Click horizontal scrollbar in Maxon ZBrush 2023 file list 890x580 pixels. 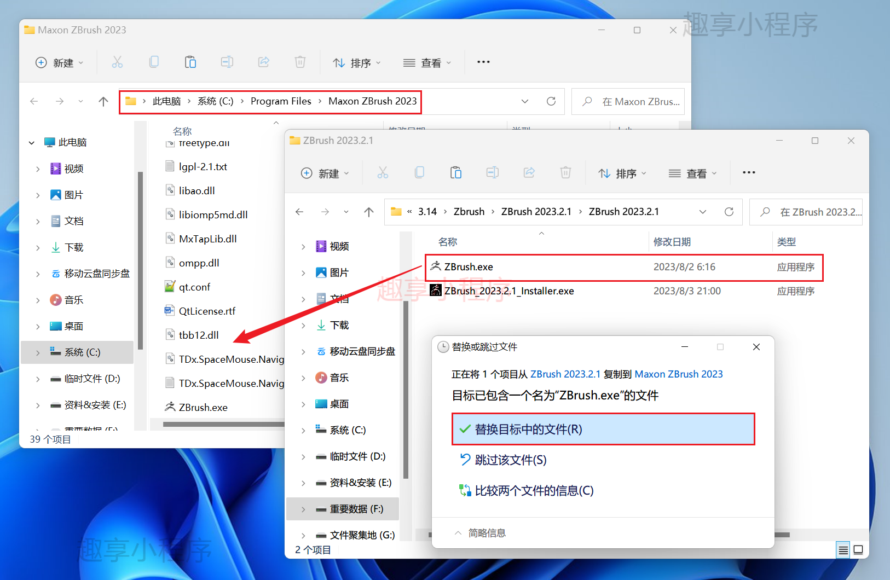[223, 424]
